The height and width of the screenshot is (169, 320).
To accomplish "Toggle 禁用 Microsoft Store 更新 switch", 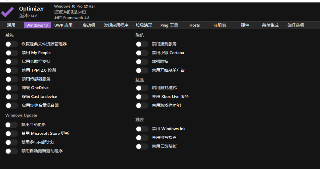I will [12, 133].
